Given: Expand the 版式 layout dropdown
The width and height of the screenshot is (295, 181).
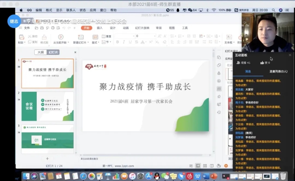Looking at the screenshot, I should (96, 42).
